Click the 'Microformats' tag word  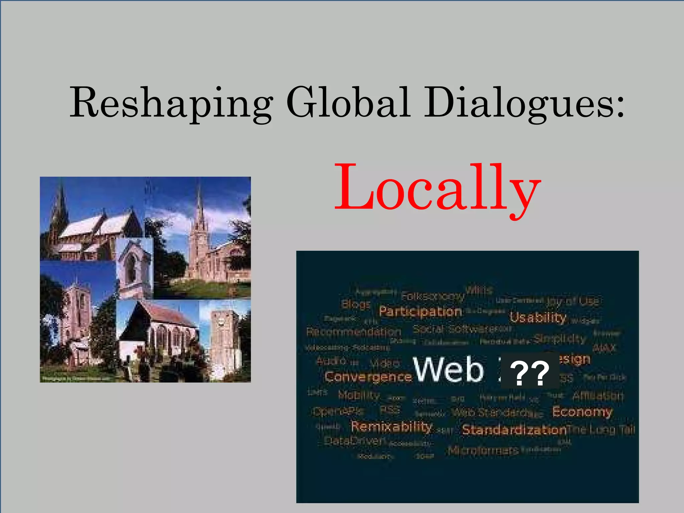click(483, 450)
